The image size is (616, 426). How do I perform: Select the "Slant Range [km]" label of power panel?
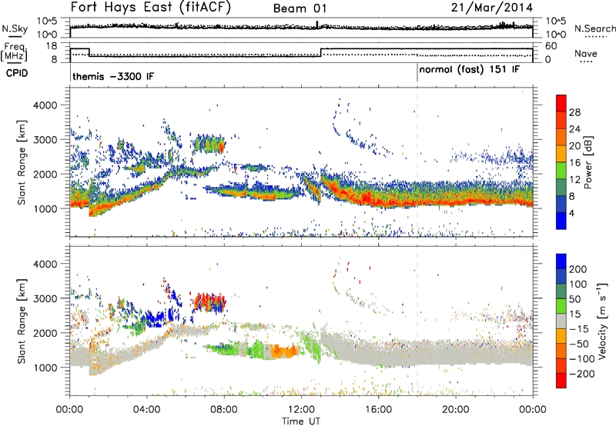pyautogui.click(x=22, y=162)
